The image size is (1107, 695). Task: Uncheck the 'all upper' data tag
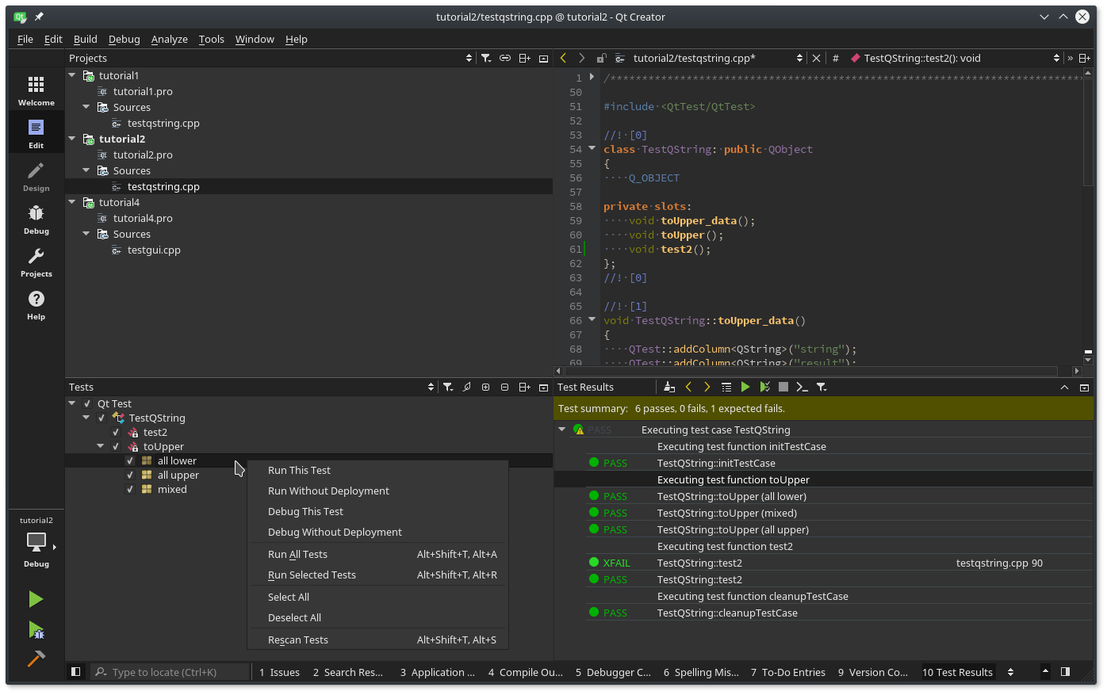coord(130,475)
